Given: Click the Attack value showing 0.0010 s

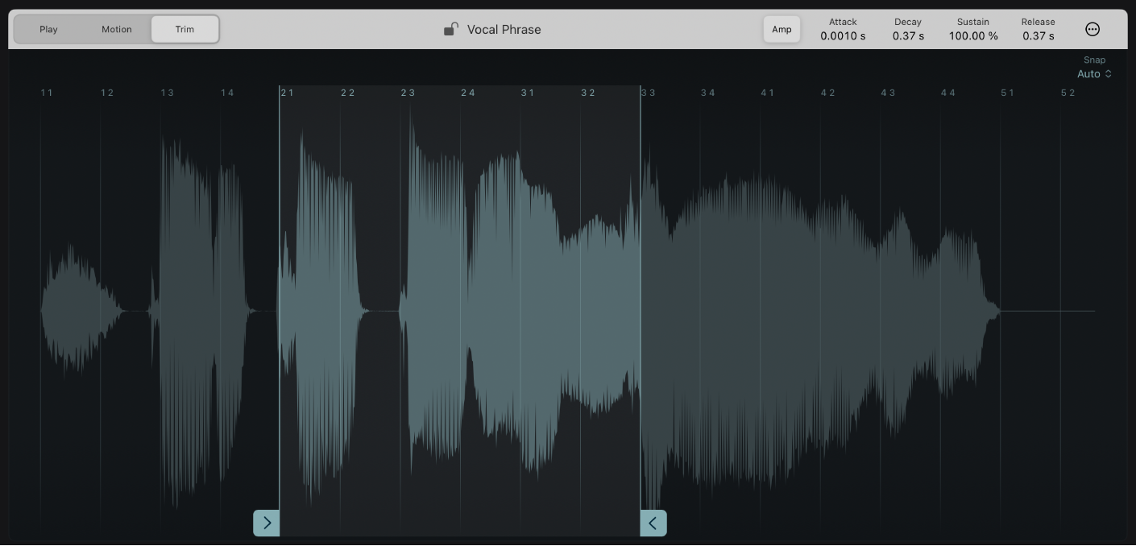Looking at the screenshot, I should point(843,35).
